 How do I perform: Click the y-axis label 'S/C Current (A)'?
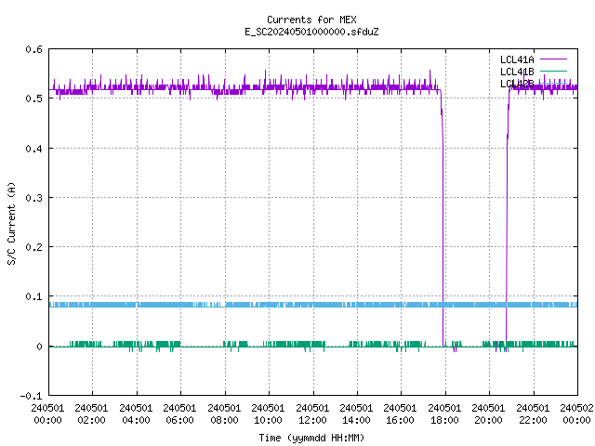point(11,223)
